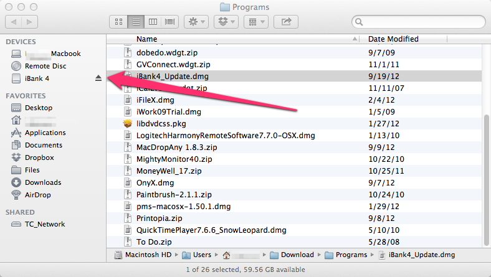Open Dropbox folder in sidebar

tap(32, 157)
